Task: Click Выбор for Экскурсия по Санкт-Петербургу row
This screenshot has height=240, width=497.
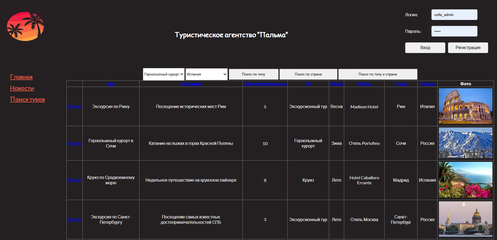Action: pos(74,220)
